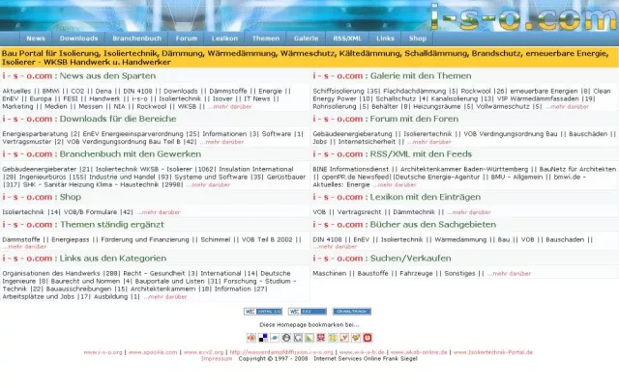
Task: Click 'Vertragsrecht' in the Lexikon list
Action: [x=359, y=212]
